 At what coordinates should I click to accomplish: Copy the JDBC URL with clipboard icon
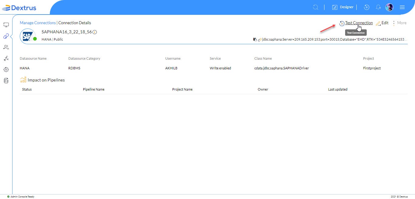(255, 39)
